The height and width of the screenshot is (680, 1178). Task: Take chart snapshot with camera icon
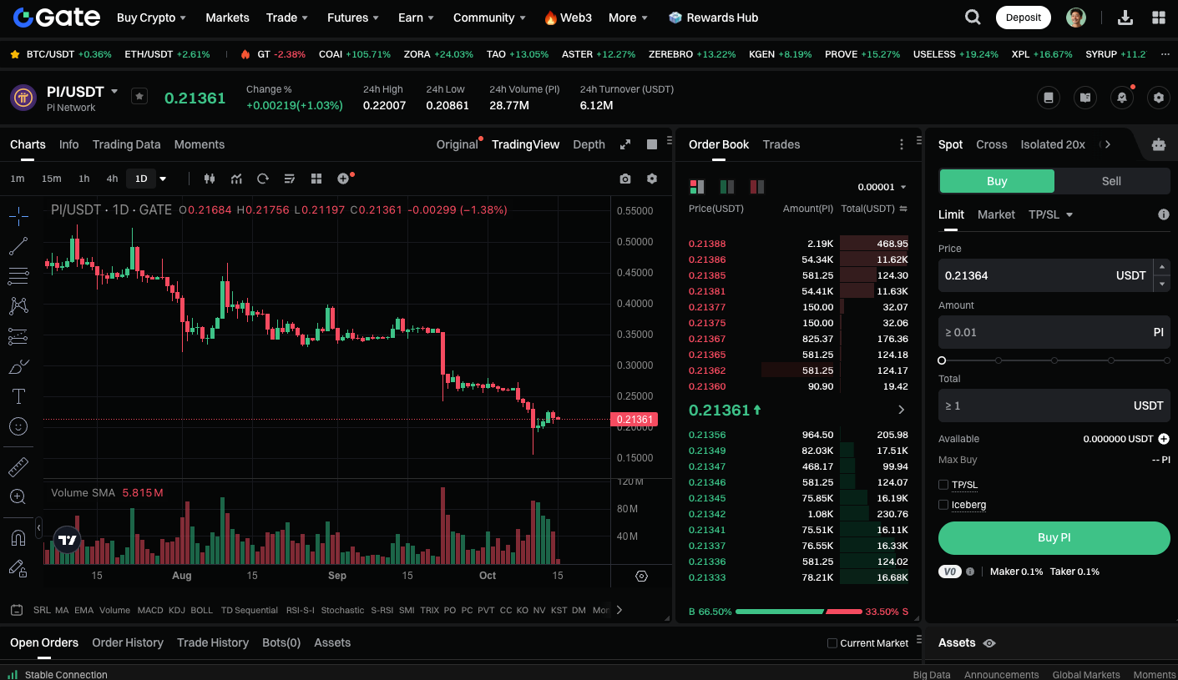pos(625,179)
